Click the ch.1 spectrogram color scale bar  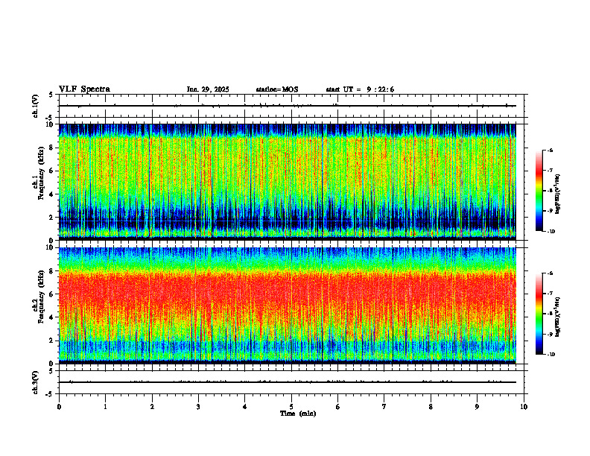click(x=539, y=191)
